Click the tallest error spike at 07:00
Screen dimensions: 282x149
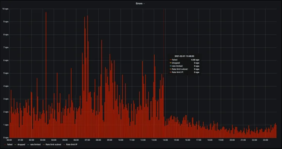pos(88,77)
